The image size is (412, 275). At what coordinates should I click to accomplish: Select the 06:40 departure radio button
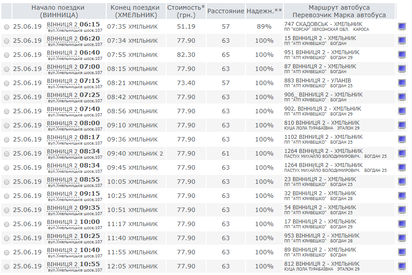(7, 55)
